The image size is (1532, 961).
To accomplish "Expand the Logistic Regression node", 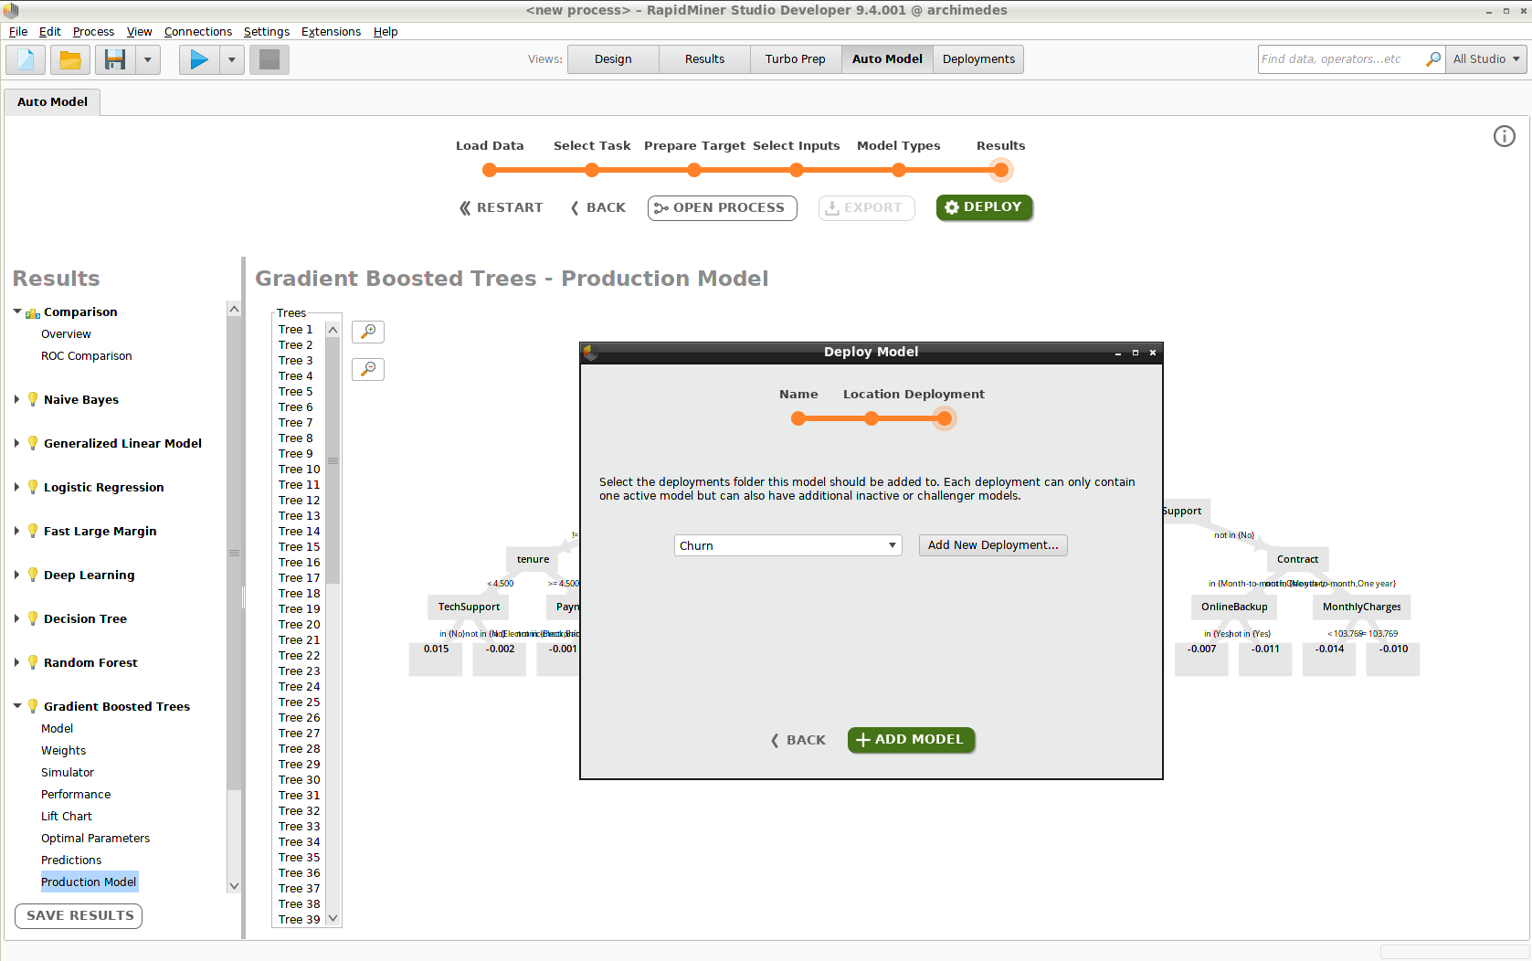I will click(16, 487).
